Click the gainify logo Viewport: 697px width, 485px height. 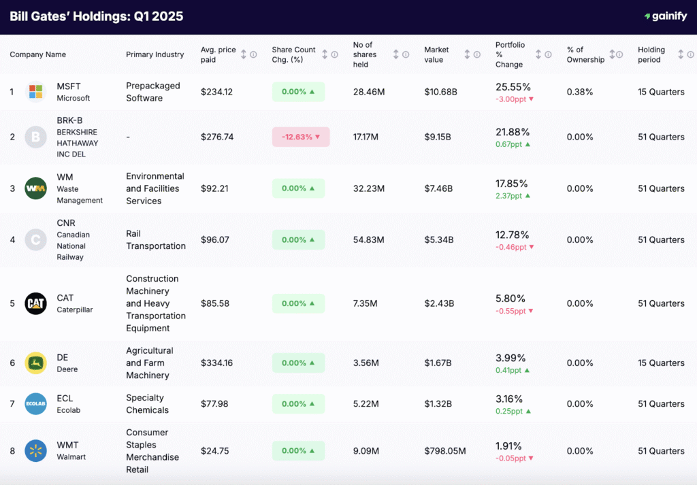[x=666, y=16]
